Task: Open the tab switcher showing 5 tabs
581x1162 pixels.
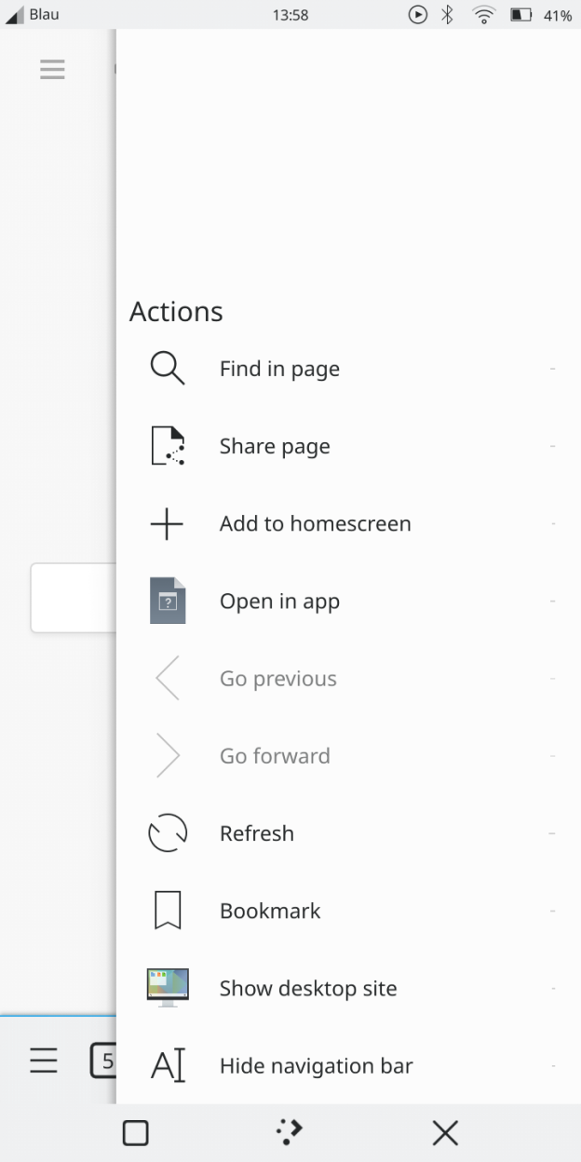Action: coord(103,1061)
